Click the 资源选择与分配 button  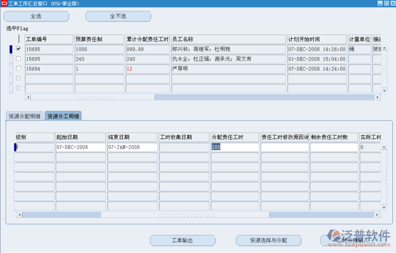point(268,240)
